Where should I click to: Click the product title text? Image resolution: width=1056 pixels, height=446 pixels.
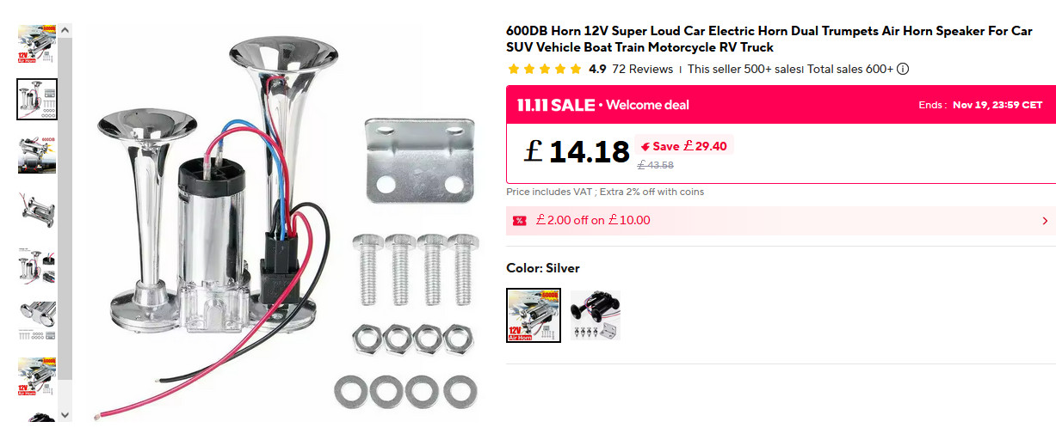click(x=769, y=39)
